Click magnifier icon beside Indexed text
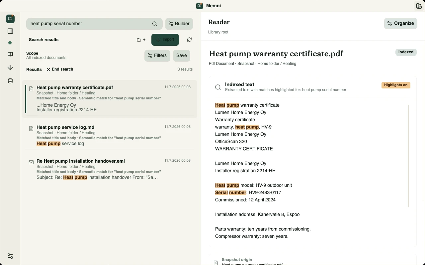This screenshot has width=425, height=265. [x=218, y=87]
